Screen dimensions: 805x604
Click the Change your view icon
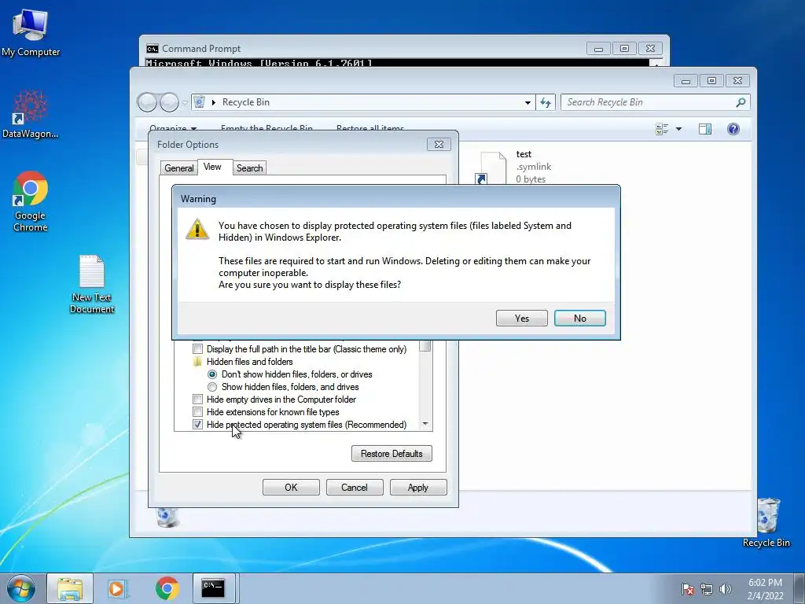662,129
